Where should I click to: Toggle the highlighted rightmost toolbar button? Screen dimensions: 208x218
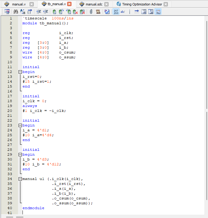158,12
